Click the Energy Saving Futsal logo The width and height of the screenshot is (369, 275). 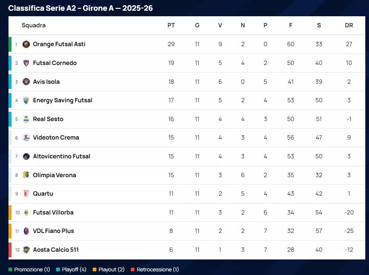[26, 100]
